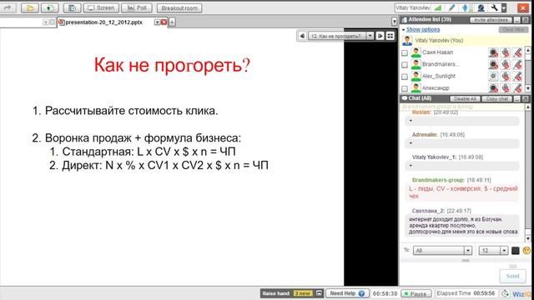Add a new whiteboard tab
Screen dimensions: 534x300
172,22
